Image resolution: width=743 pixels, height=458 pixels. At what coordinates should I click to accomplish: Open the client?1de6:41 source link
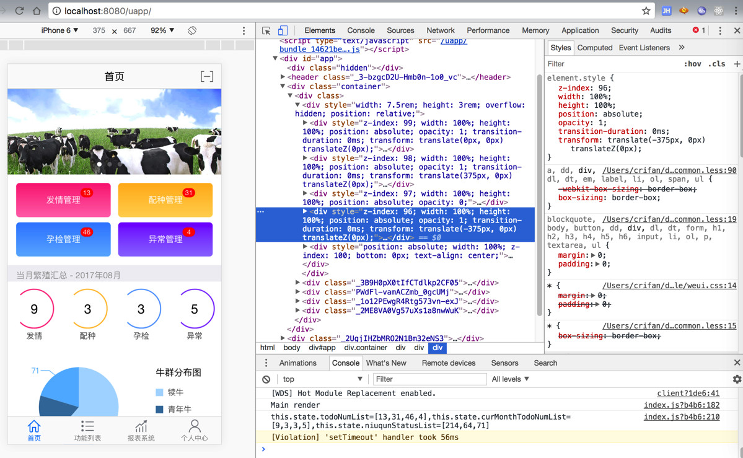pos(688,393)
